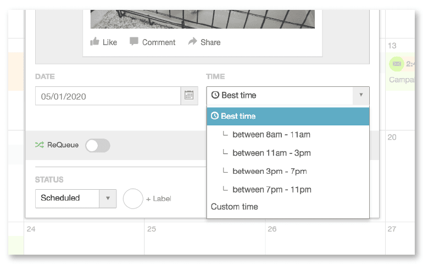Image resolution: width=423 pixels, height=264 pixels.
Task: Click the ReQueue shuffle icon
Action: tap(40, 145)
